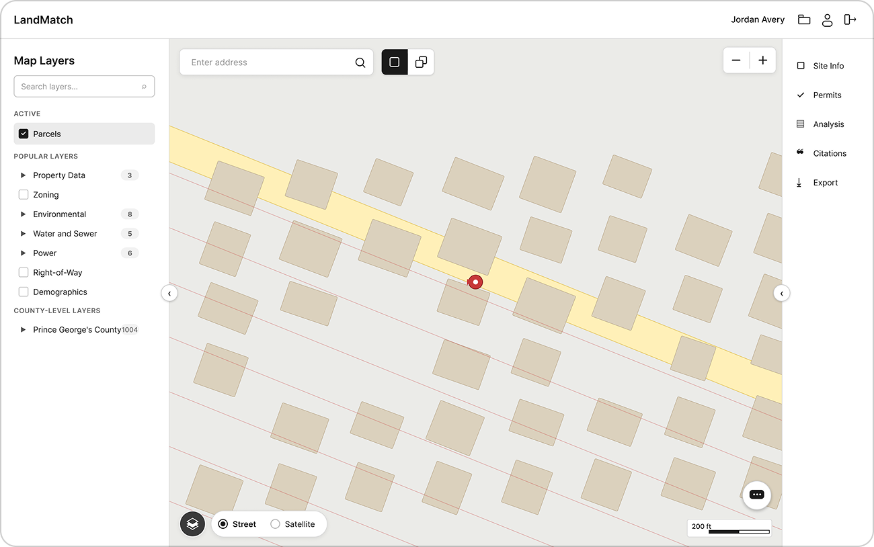
Task: Expand the Water and Sewer group
Action: [23, 234]
